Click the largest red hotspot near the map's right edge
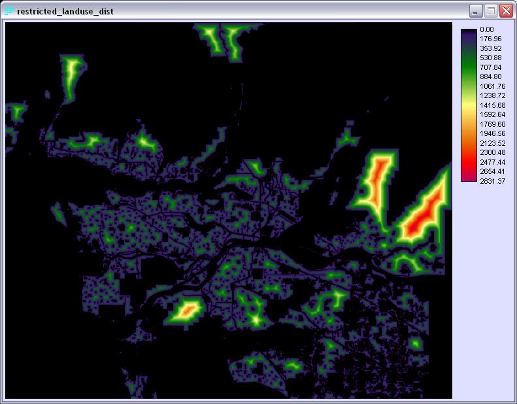 tap(418, 219)
